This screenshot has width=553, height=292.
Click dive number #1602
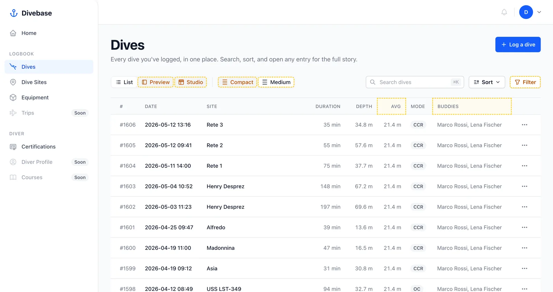click(128, 207)
